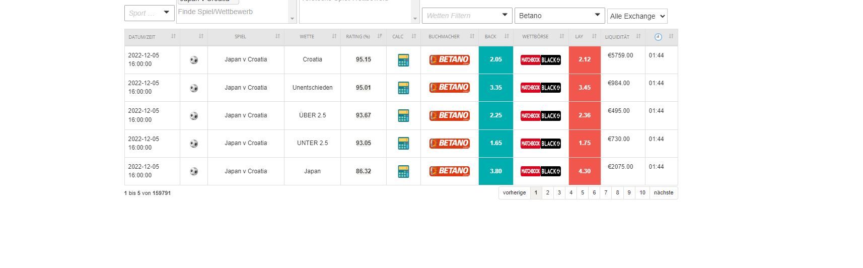Screen dimensions: 863x268
Task: Open the Sport filter dropdown
Action: coord(150,13)
